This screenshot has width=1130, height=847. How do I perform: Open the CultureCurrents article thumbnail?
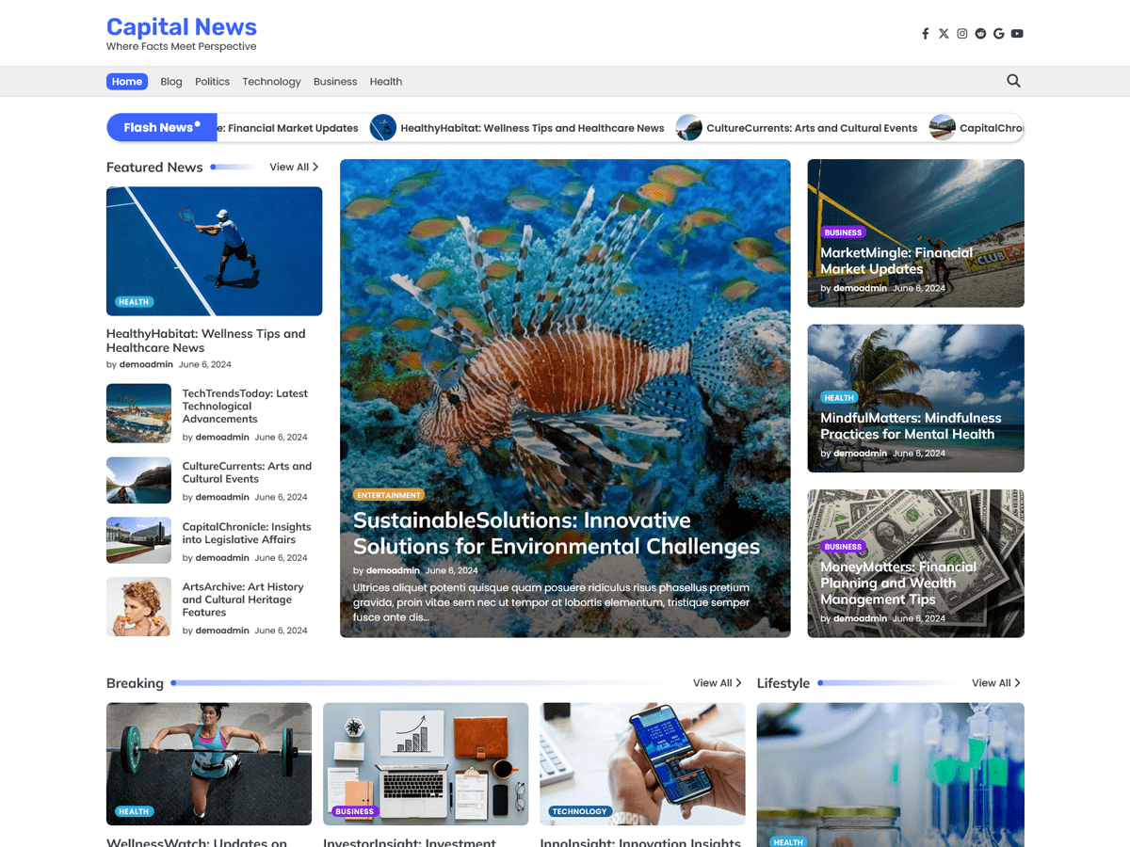pos(138,480)
